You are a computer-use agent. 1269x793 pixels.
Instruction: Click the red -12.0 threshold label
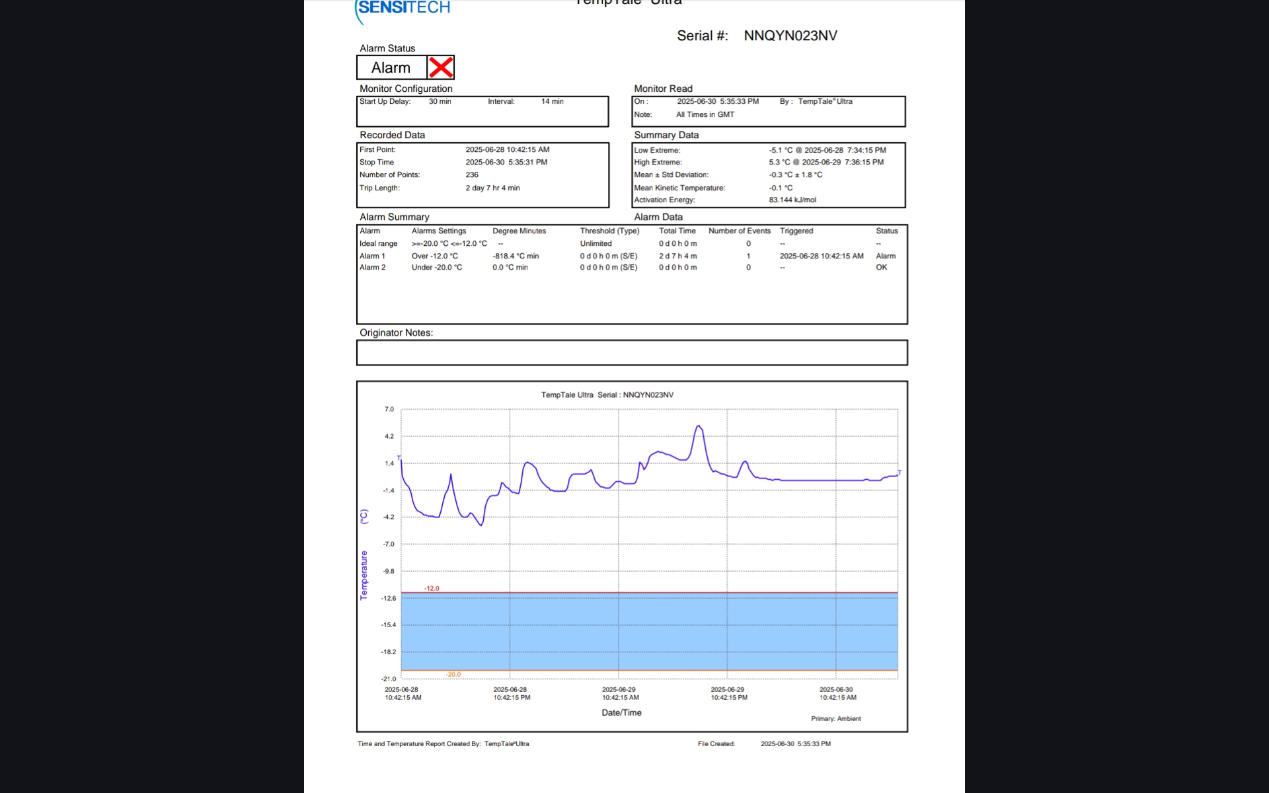pyautogui.click(x=432, y=588)
